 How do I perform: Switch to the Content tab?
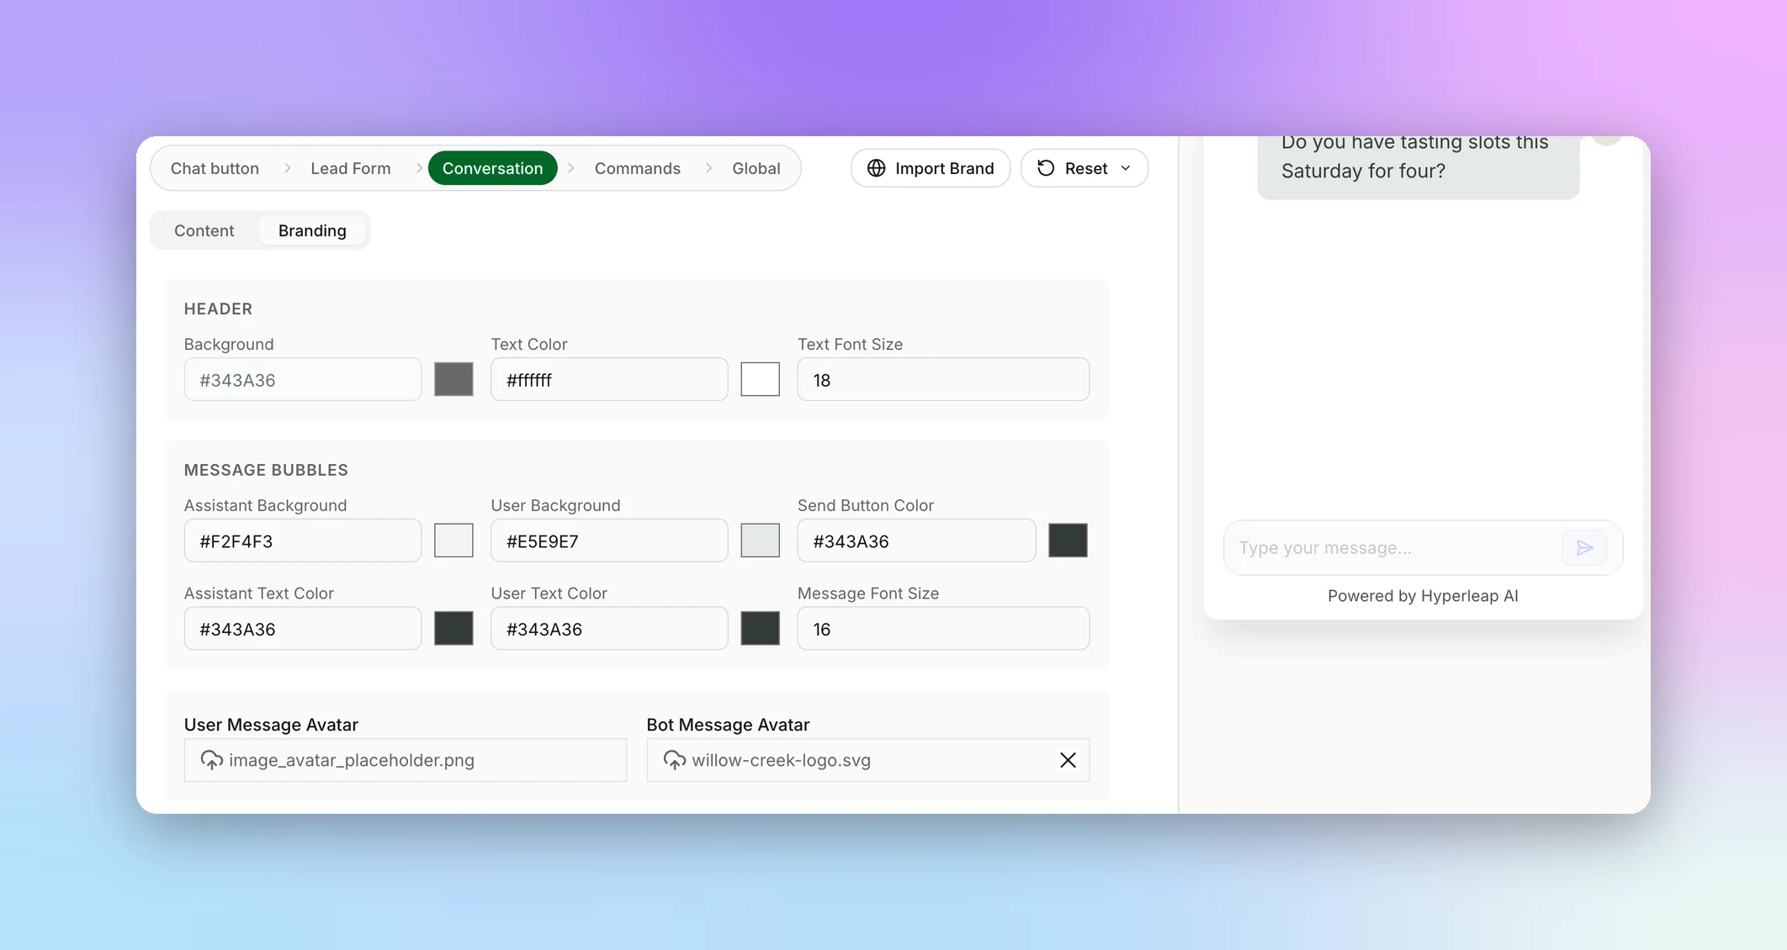204,230
